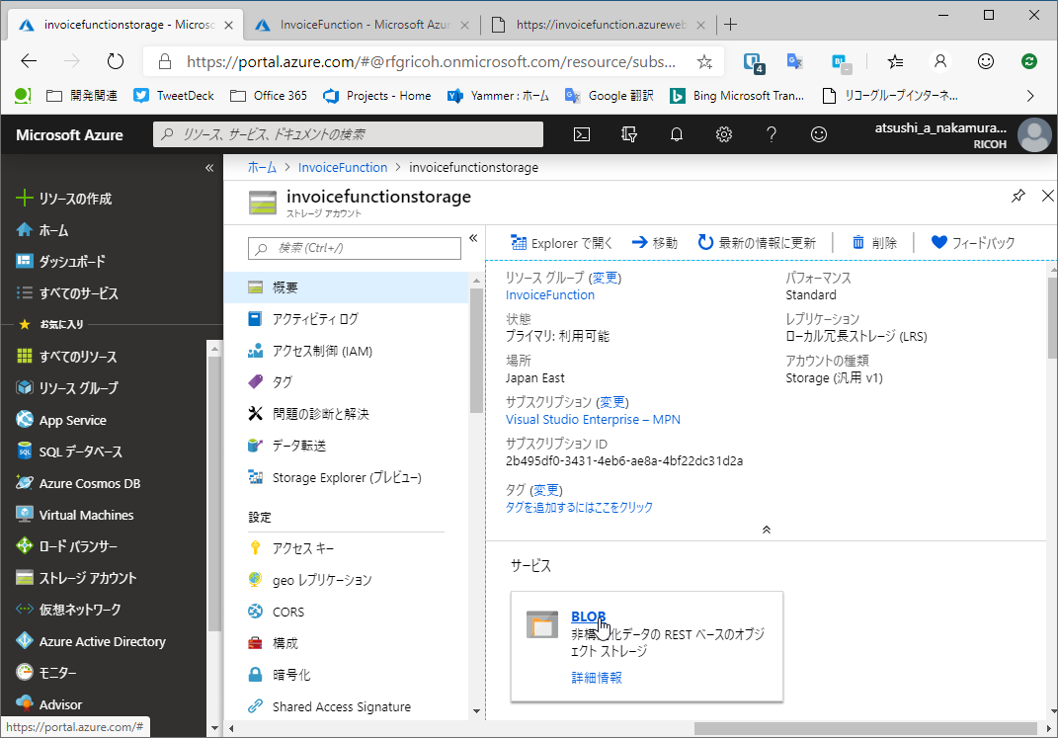Open 仮想ネットワーク in sidebar
The width and height of the screenshot is (1058, 738).
68,610
